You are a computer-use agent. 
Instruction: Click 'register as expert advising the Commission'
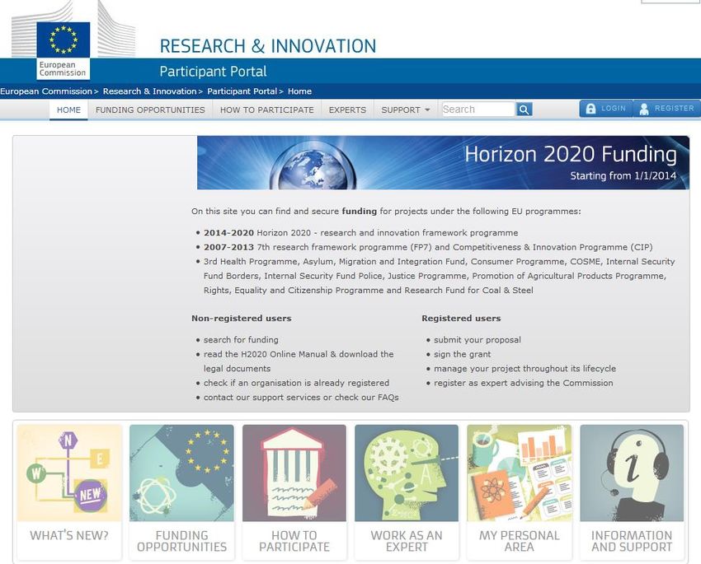(523, 383)
